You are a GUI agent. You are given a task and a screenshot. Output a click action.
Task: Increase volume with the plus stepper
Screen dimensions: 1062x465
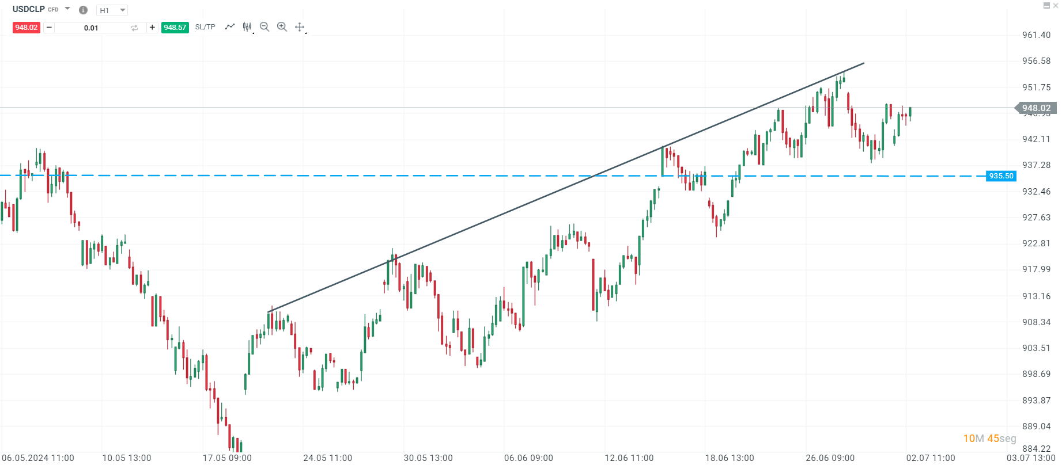click(152, 28)
